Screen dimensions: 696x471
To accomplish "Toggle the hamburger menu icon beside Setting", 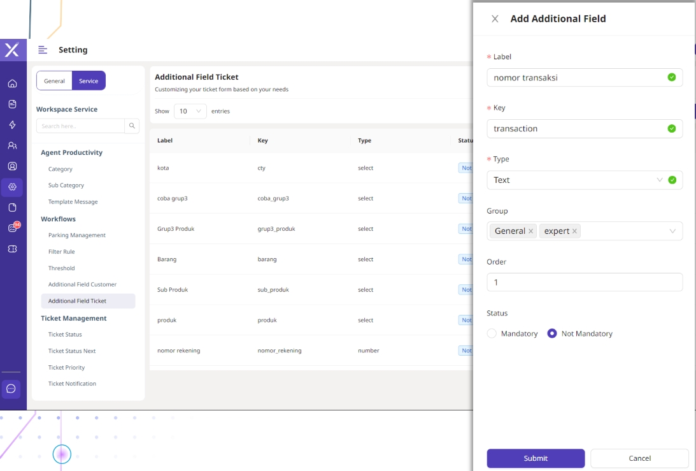I will click(43, 50).
